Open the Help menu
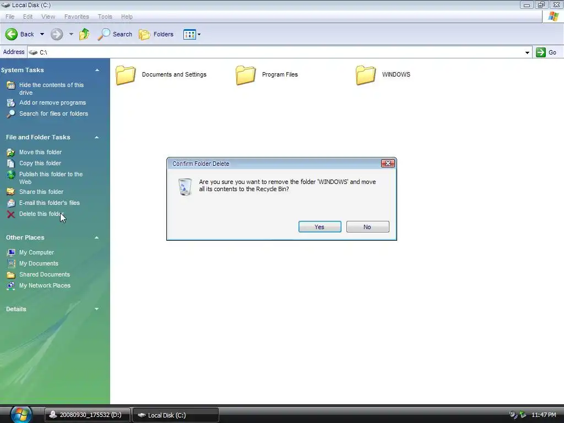 pyautogui.click(x=127, y=17)
